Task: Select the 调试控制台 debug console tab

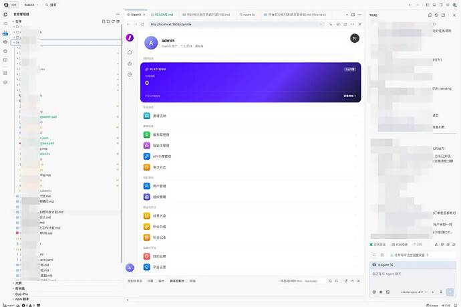Action: coord(177,281)
